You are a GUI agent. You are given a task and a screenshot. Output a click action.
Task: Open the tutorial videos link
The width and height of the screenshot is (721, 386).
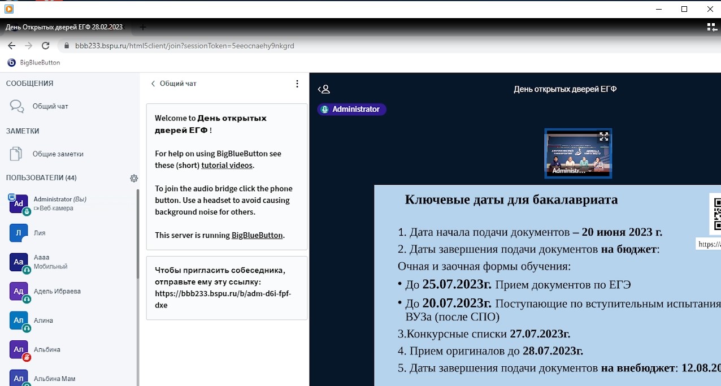227,166
